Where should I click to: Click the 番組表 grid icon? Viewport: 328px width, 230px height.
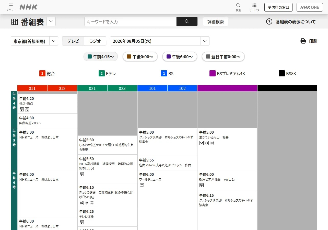click(15, 22)
